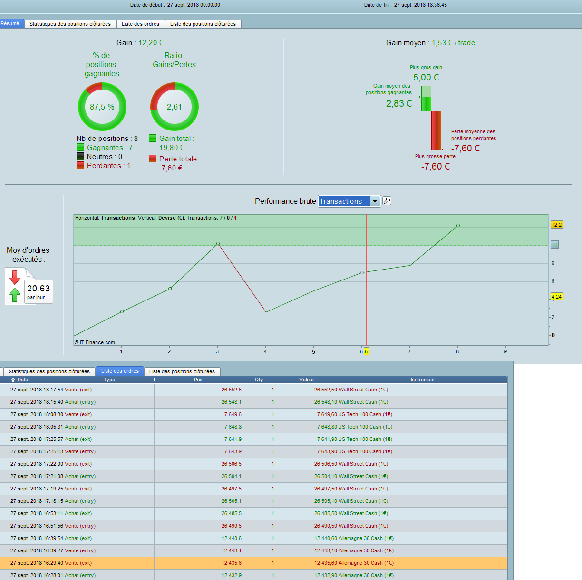Click the yellow 4,24 axis value label
The width and height of the screenshot is (582, 580).
(556, 297)
